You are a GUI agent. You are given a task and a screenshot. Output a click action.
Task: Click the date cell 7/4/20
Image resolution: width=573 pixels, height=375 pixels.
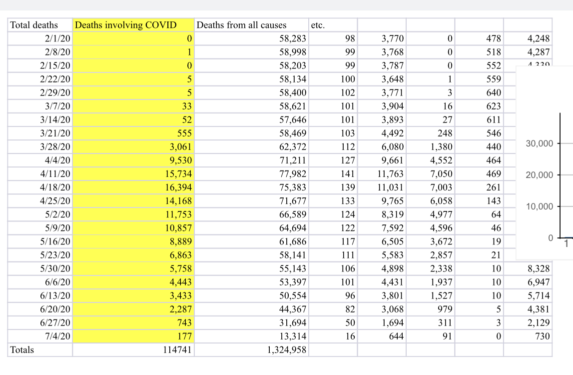(x=40, y=336)
